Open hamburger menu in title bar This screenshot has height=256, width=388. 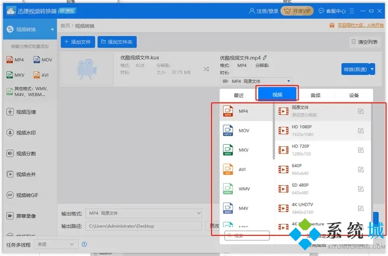point(352,11)
